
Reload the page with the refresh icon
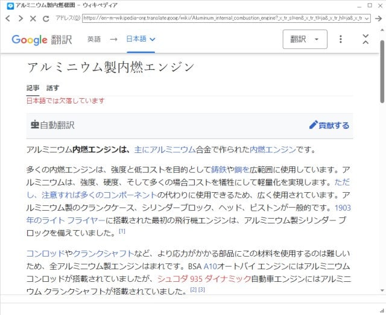click(46, 19)
